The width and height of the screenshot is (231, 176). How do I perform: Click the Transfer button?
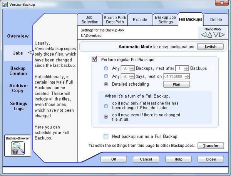[211, 146]
